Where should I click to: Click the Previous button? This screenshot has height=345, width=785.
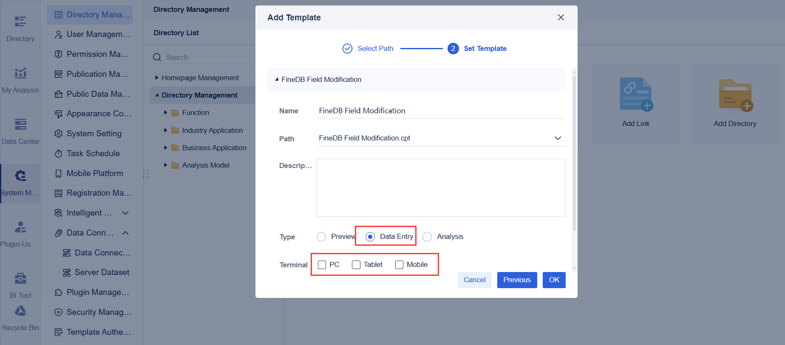coord(517,280)
